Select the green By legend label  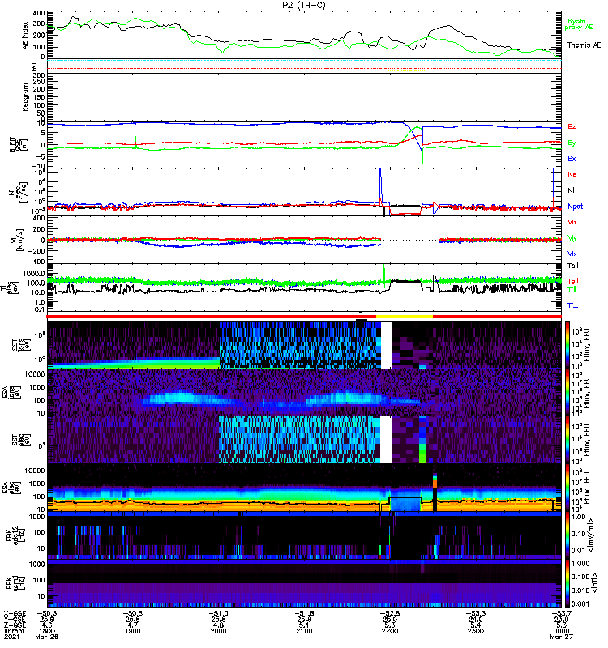click(572, 143)
